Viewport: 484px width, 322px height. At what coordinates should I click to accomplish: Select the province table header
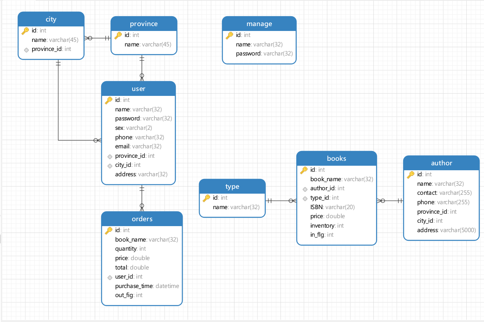coord(144,24)
